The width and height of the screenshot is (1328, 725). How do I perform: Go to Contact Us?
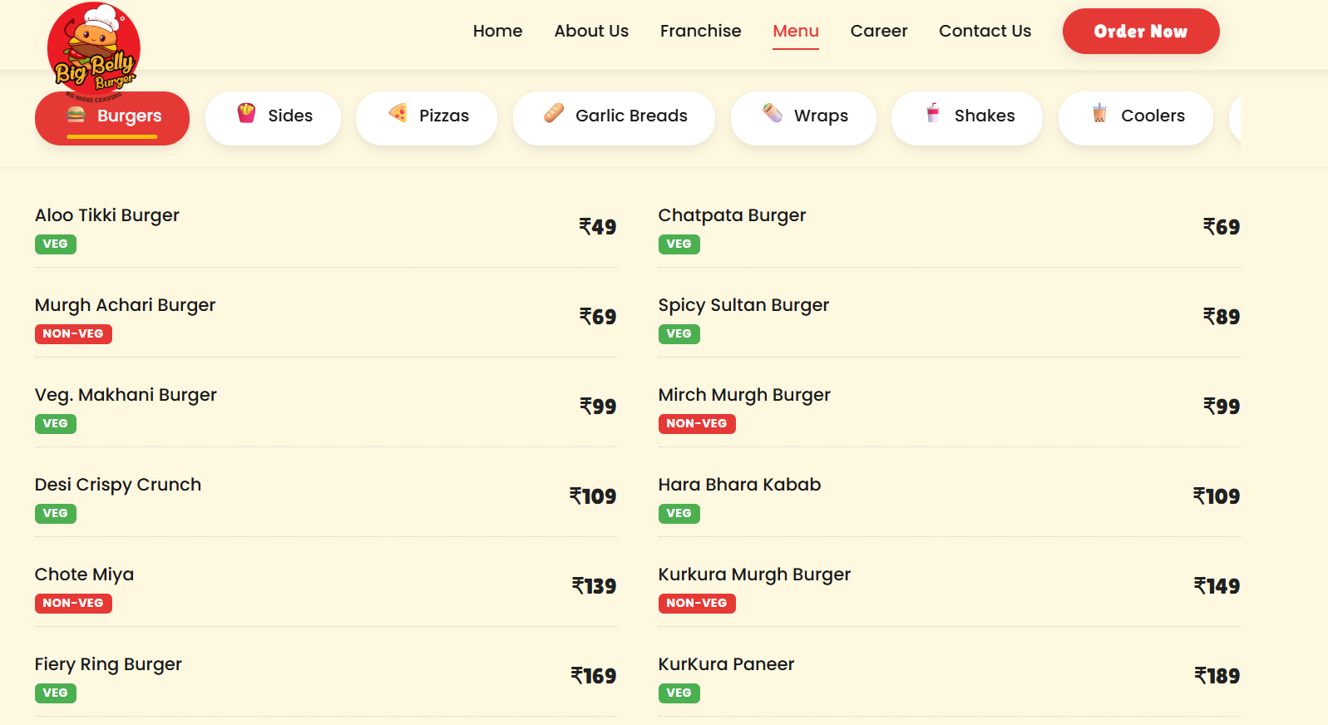tap(985, 31)
